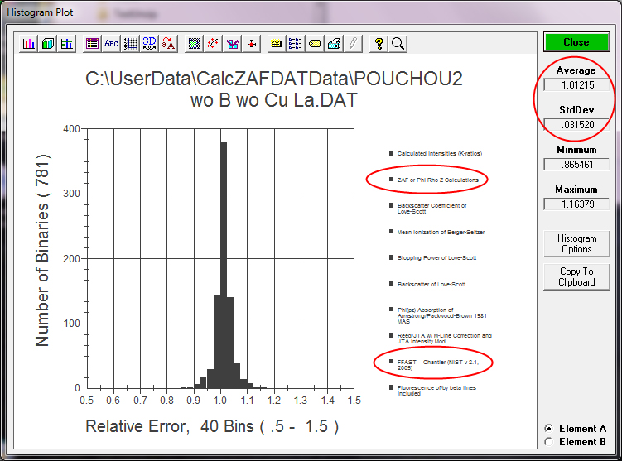This screenshot has width=622, height=461.
Task: Click the bar chart gallery toolbar icon
Action: [x=29, y=43]
